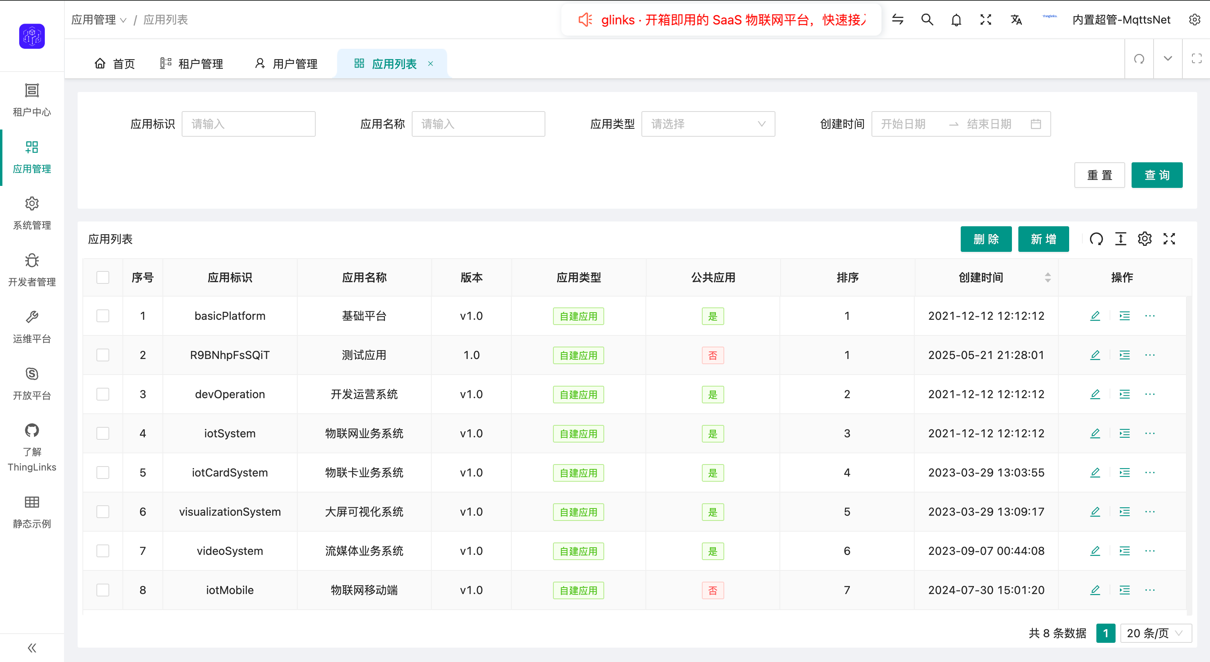Check the iotSystem row checkbox
The height and width of the screenshot is (662, 1210).
(x=103, y=433)
